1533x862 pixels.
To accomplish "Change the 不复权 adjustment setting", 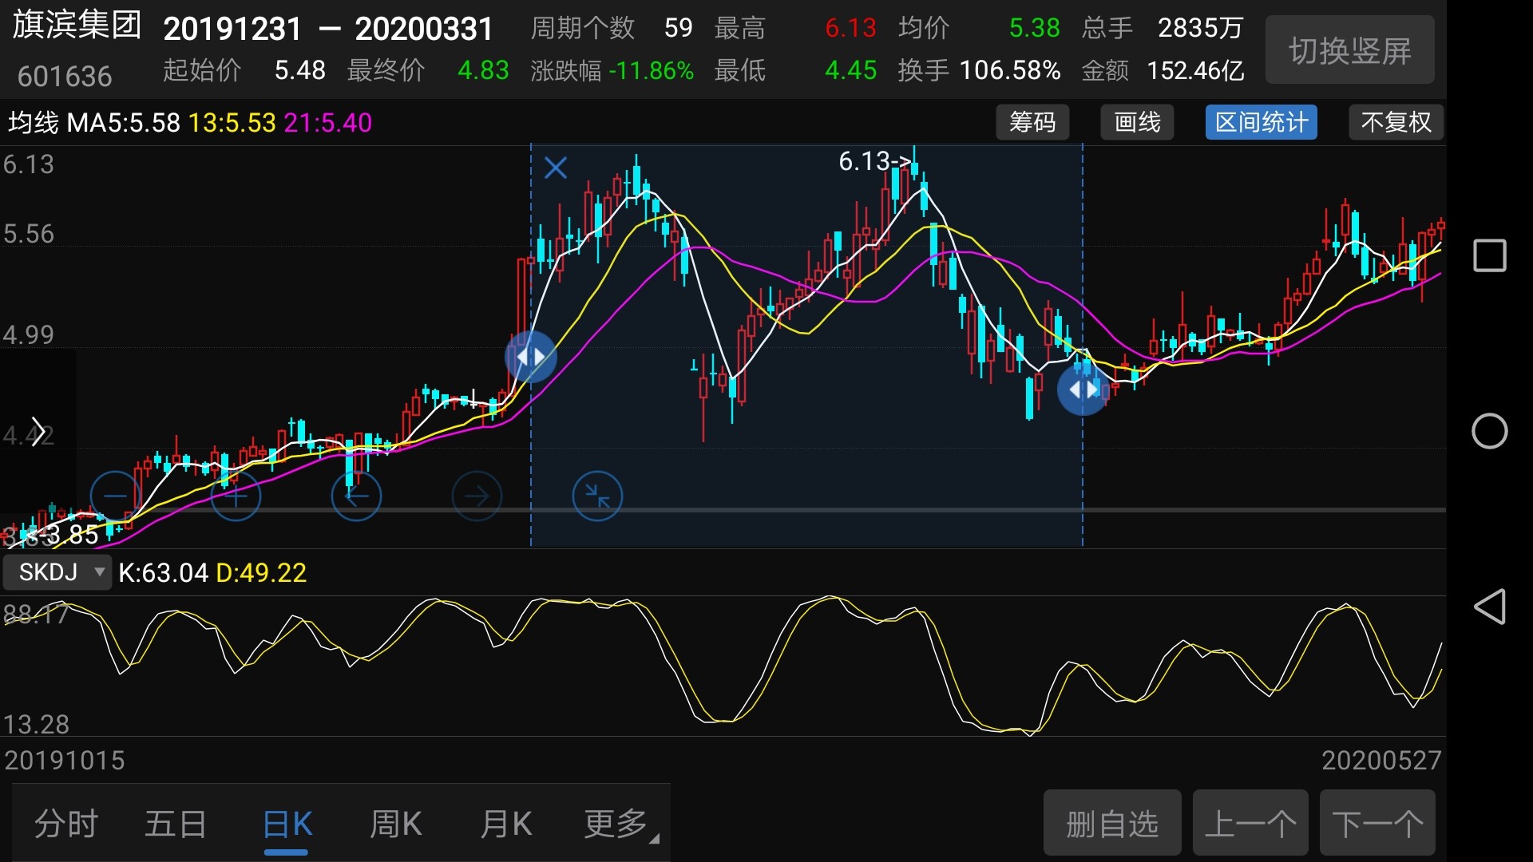I will coord(1396,122).
